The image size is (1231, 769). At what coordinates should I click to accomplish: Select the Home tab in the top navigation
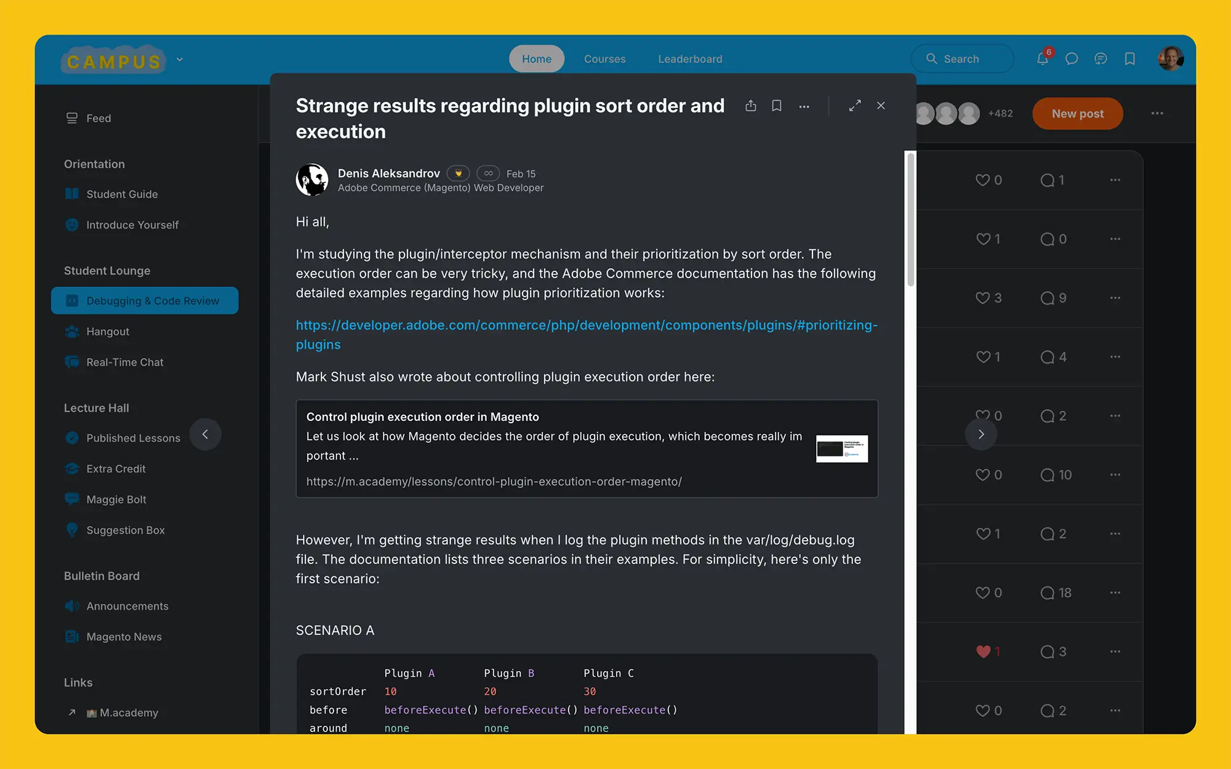[x=536, y=58]
